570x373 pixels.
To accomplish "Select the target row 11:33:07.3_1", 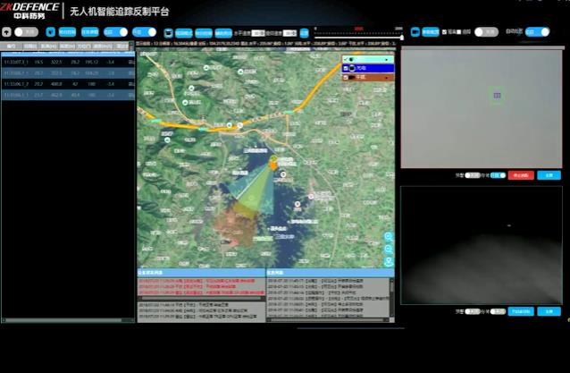I will [x=68, y=63].
